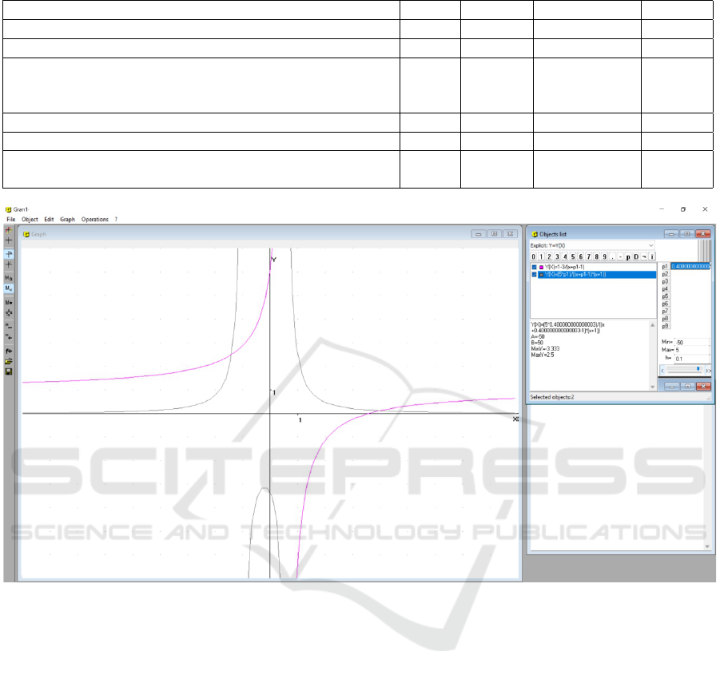
Task: Click the save (floppy disk) toolbar icon
Action: tap(9, 371)
